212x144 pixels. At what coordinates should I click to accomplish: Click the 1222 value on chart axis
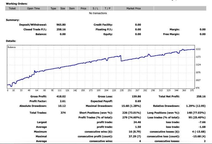tap(198, 49)
